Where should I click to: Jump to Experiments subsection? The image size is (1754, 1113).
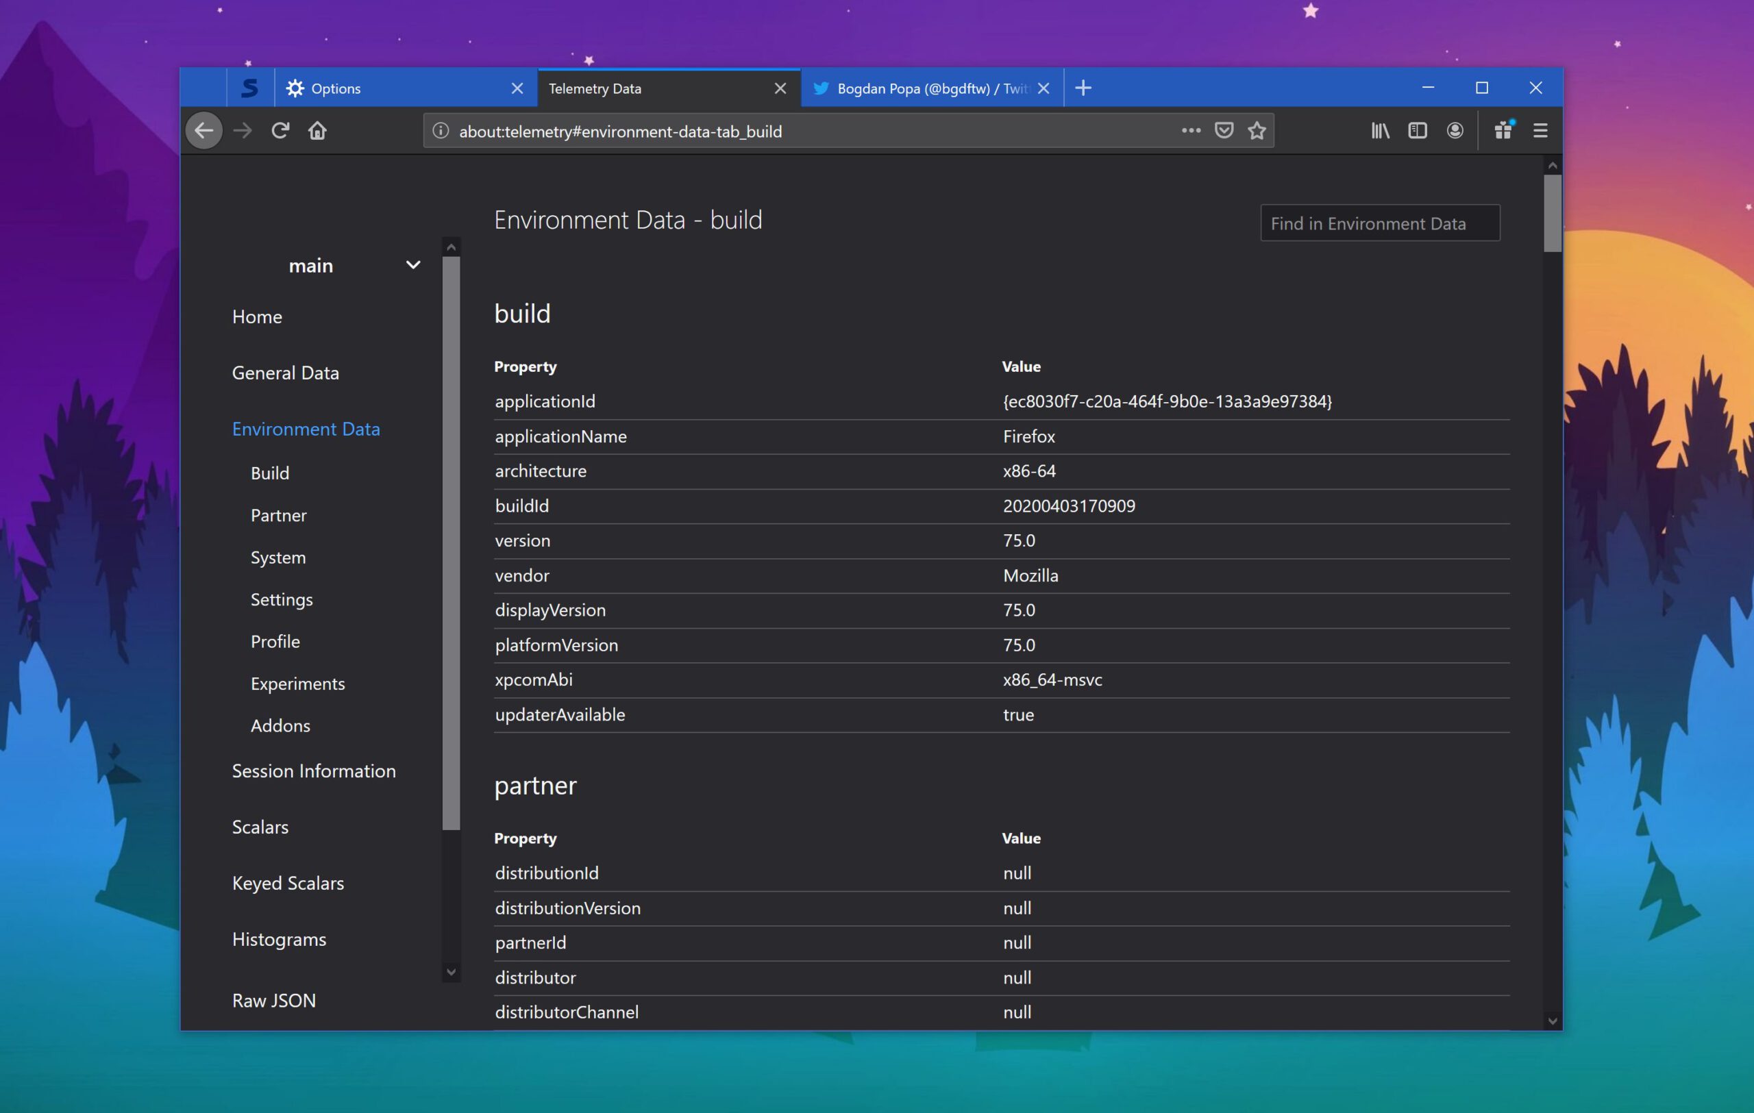click(298, 684)
